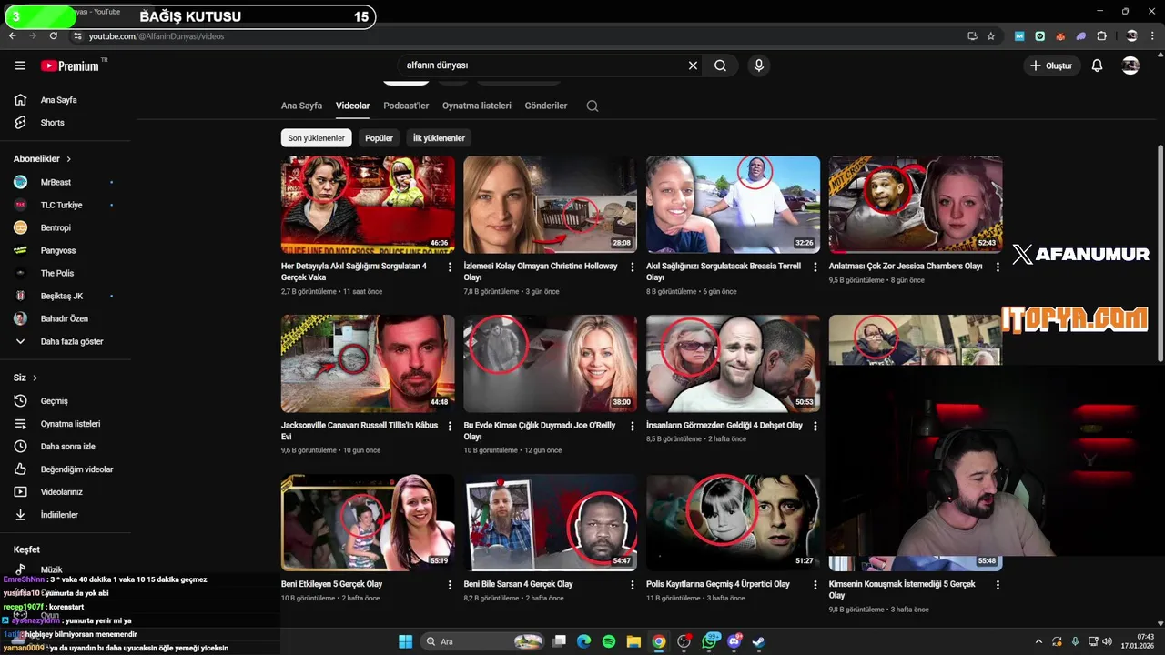This screenshot has height=655, width=1165.
Task: Click the YouTube Premium logo
Action: pyautogui.click(x=71, y=65)
